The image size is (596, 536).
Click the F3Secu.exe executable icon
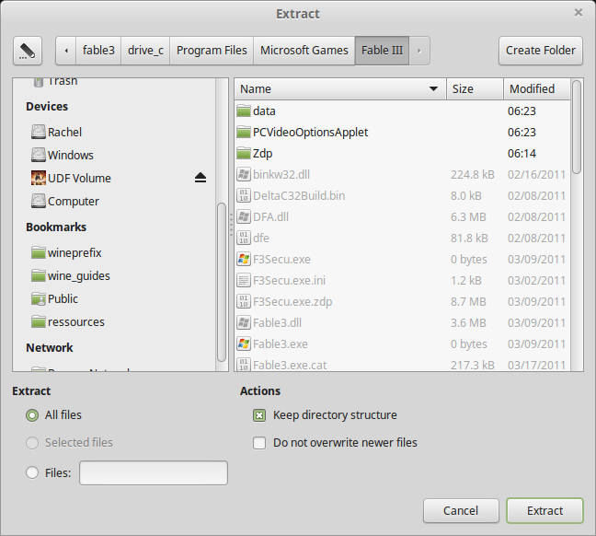[243, 259]
